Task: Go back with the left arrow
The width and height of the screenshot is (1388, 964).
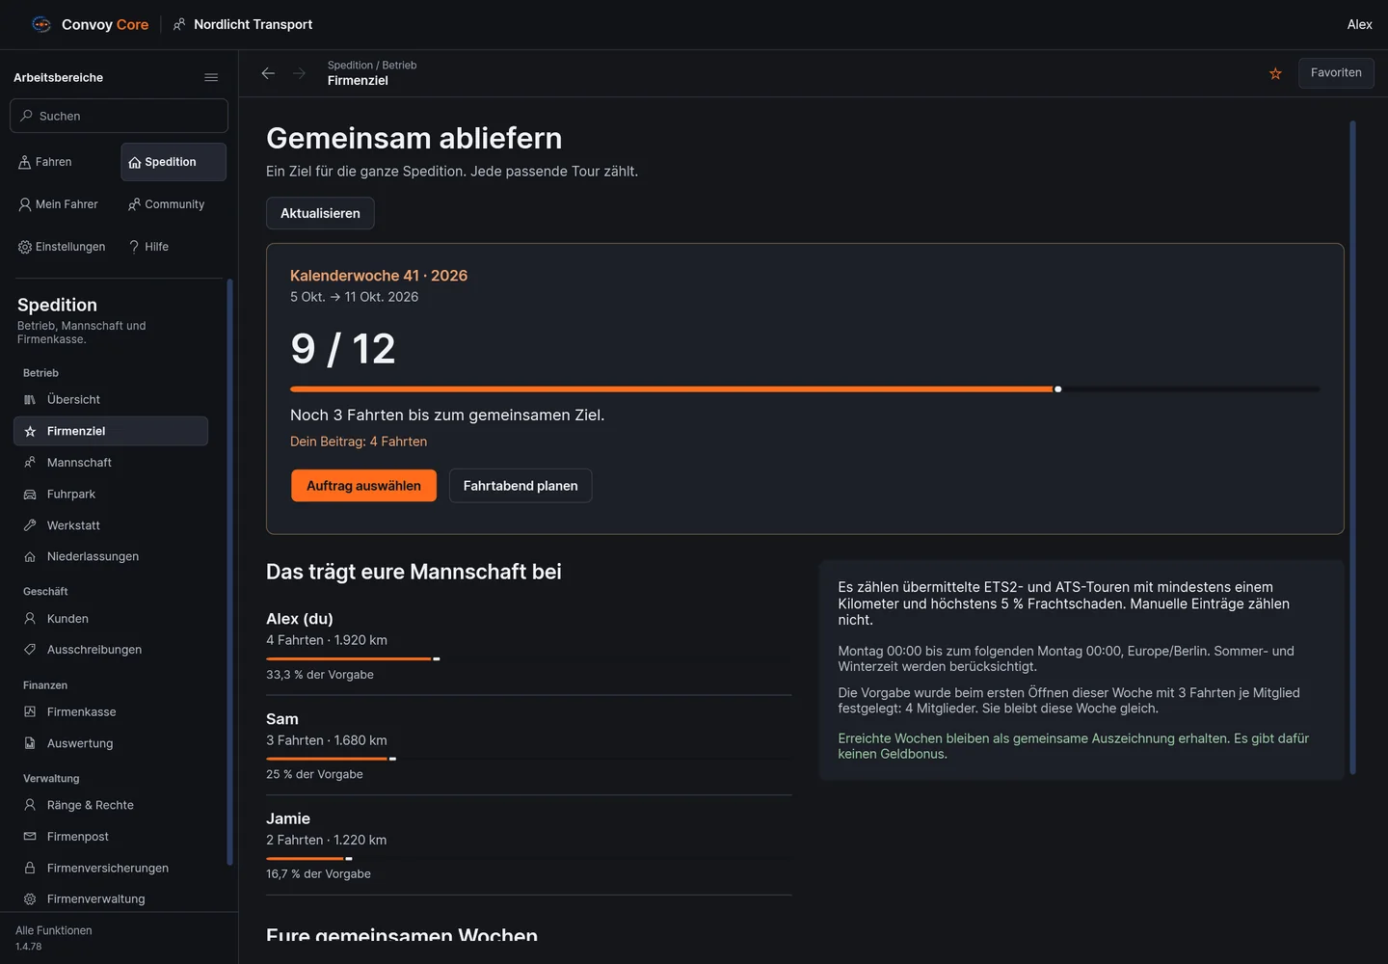Action: coord(268,73)
